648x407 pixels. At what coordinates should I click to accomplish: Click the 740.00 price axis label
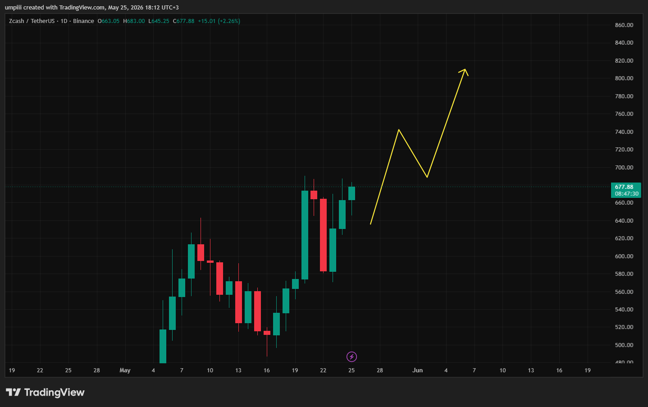pos(624,132)
